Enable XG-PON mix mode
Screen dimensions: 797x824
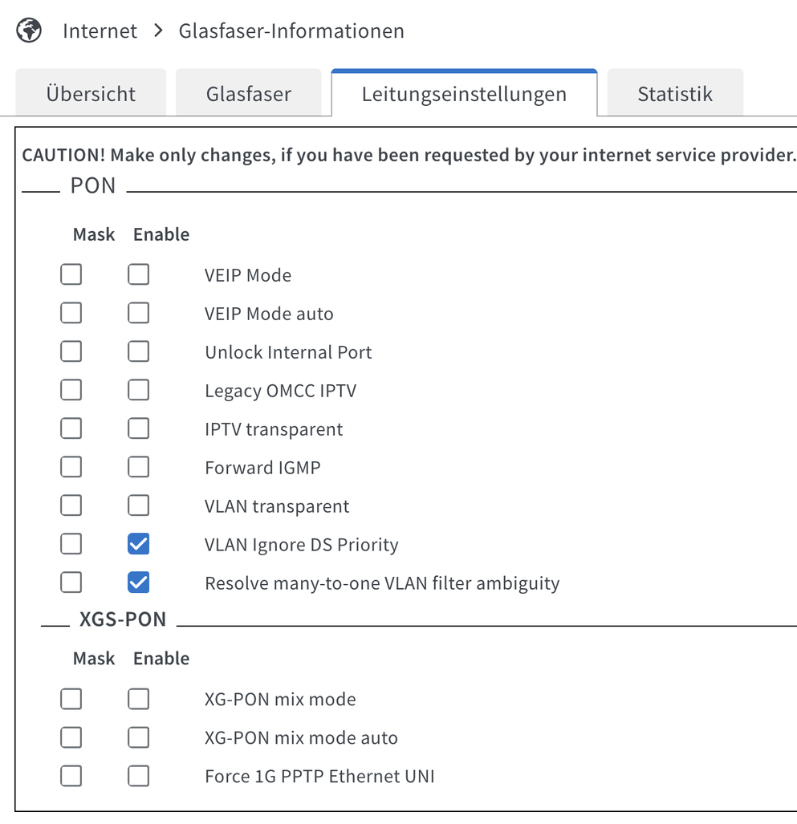(138, 699)
